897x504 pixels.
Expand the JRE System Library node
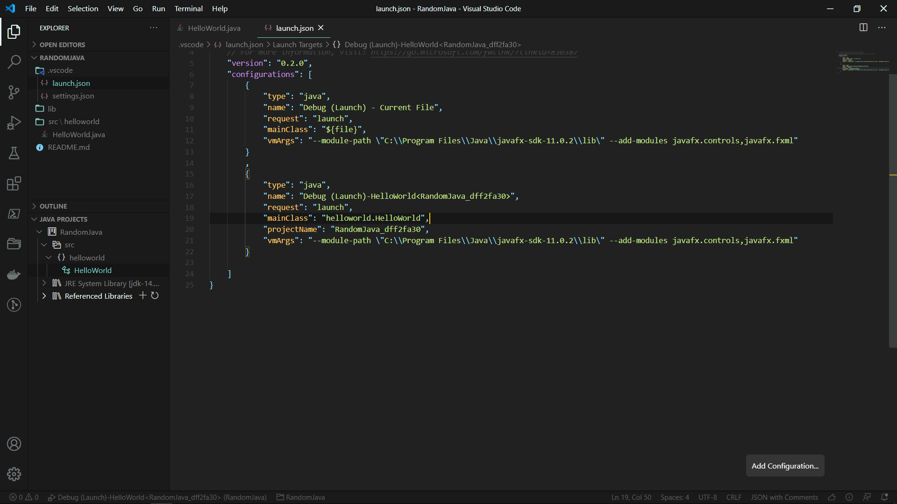click(x=44, y=283)
